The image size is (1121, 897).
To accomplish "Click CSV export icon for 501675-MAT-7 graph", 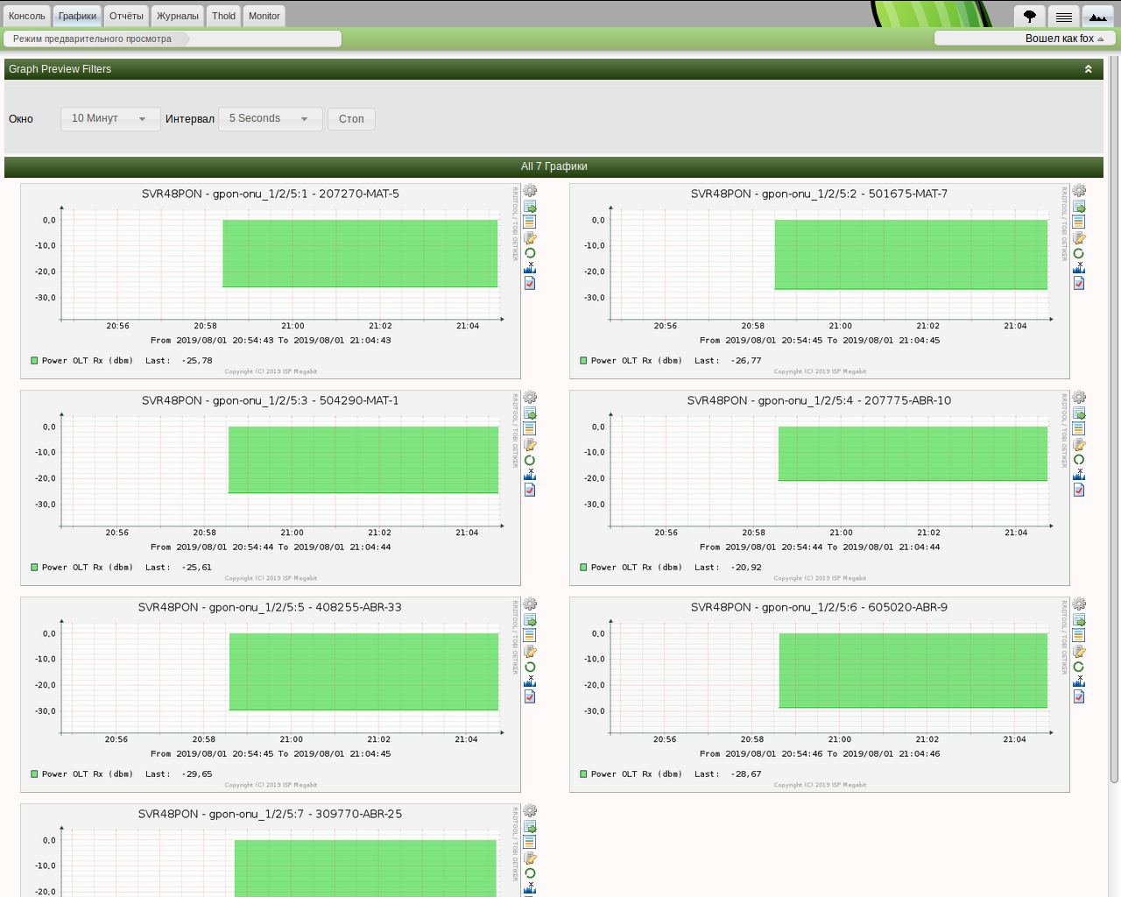I will pyautogui.click(x=1079, y=207).
